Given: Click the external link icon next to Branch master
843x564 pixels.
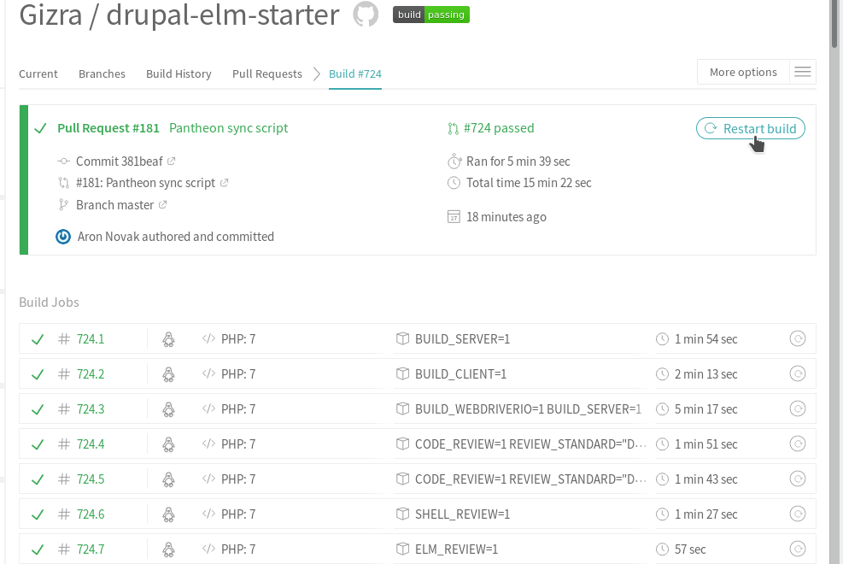Looking at the screenshot, I should coord(163,205).
